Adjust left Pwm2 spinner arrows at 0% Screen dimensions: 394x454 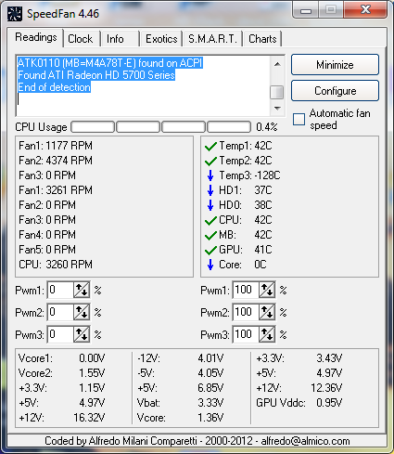point(82,312)
